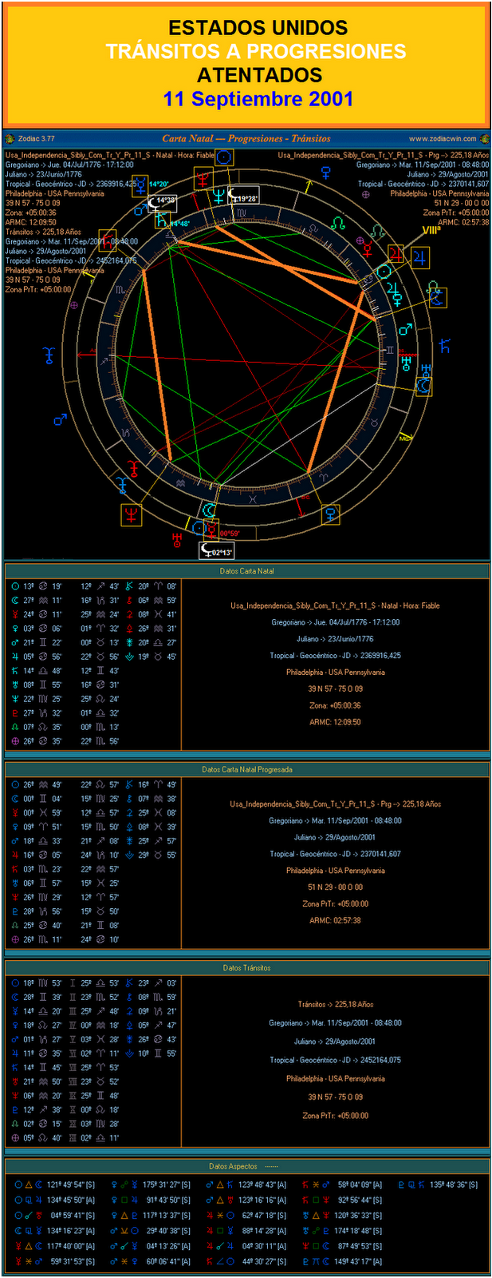Click the red 00°59' degree label

(x=230, y=533)
